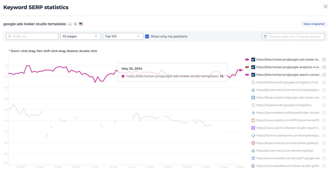
Task: Open external link for sitechecker google-search-console URL
Action: [324, 75]
